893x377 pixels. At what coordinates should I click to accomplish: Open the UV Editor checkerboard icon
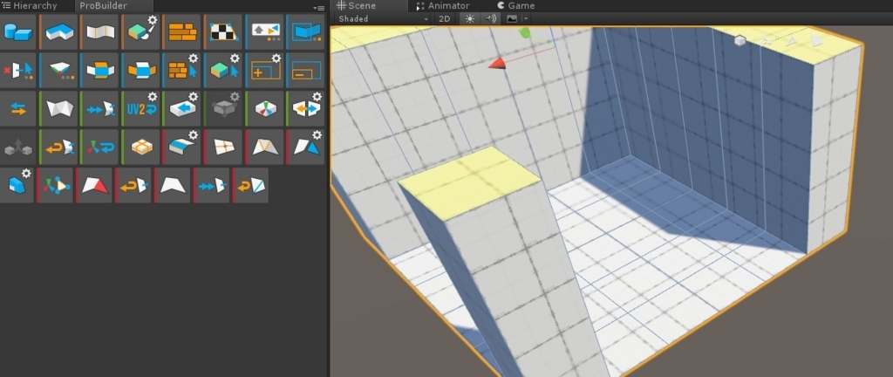tap(224, 32)
